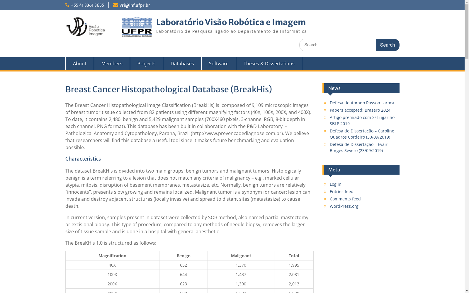This screenshot has height=293, width=469.
Task: Click the 40X table cell
Action: pyautogui.click(x=112, y=265)
